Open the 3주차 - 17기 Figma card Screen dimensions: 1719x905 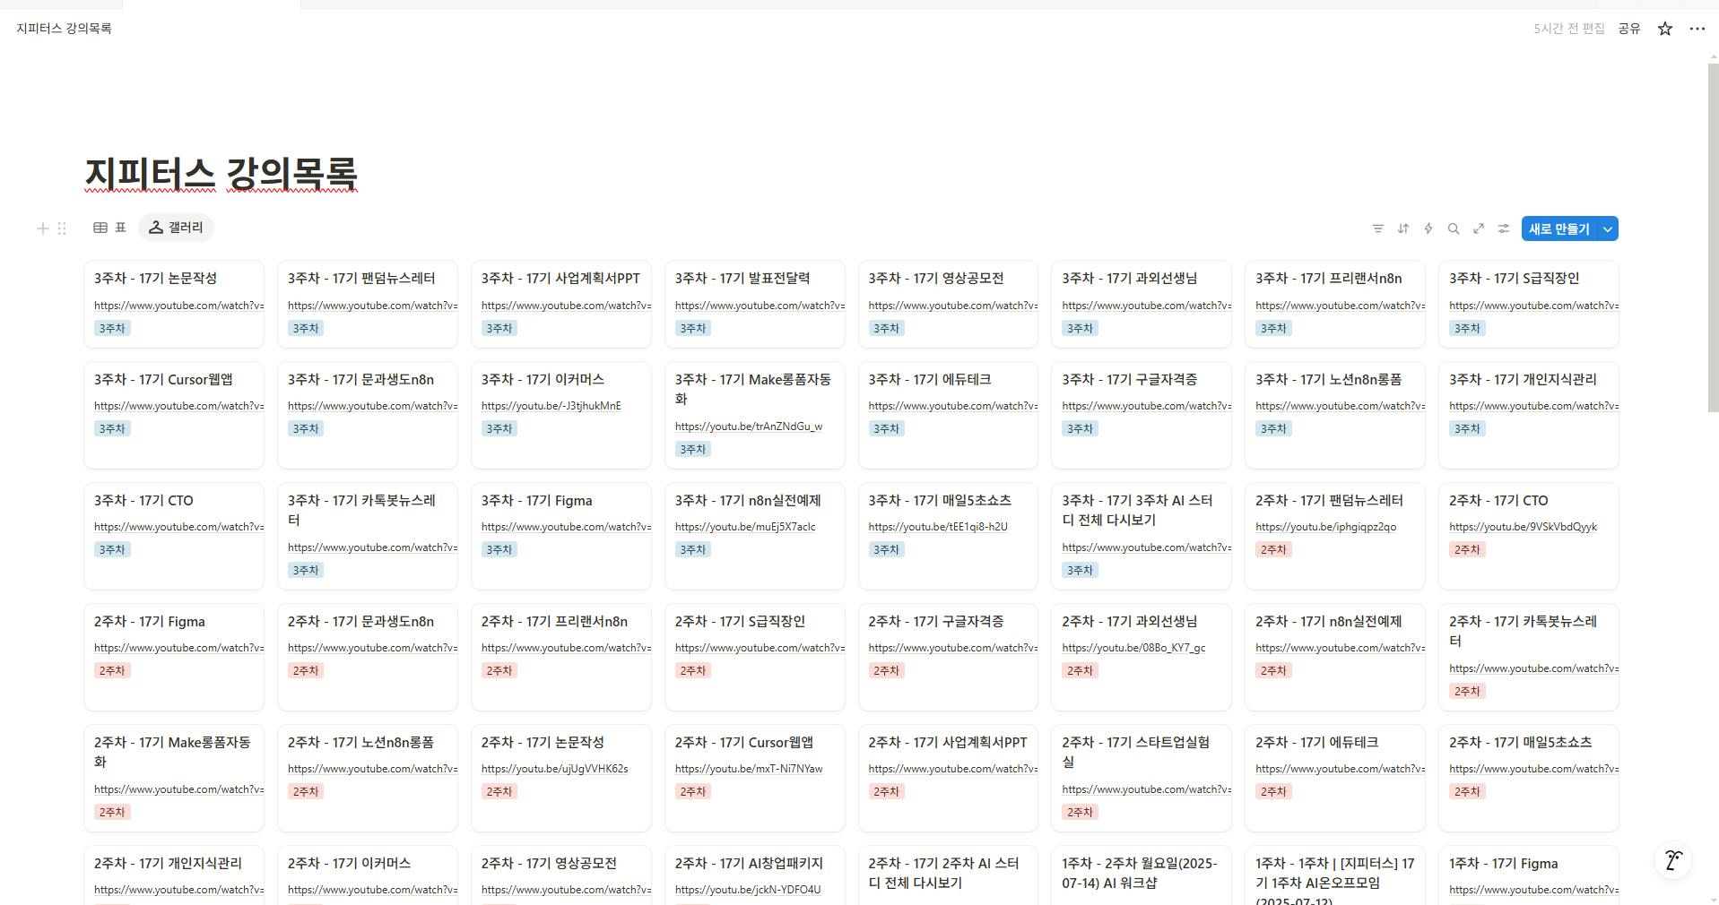536,500
